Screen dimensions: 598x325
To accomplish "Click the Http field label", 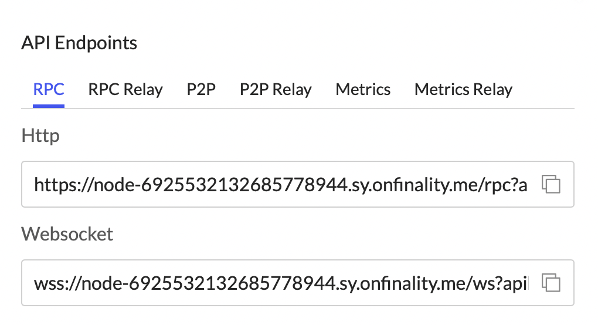I will tap(40, 136).
